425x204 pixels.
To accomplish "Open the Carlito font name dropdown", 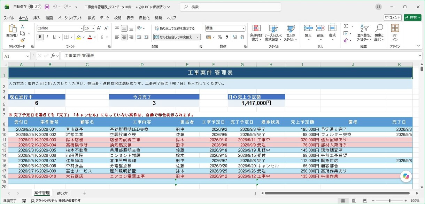I will coord(82,28).
